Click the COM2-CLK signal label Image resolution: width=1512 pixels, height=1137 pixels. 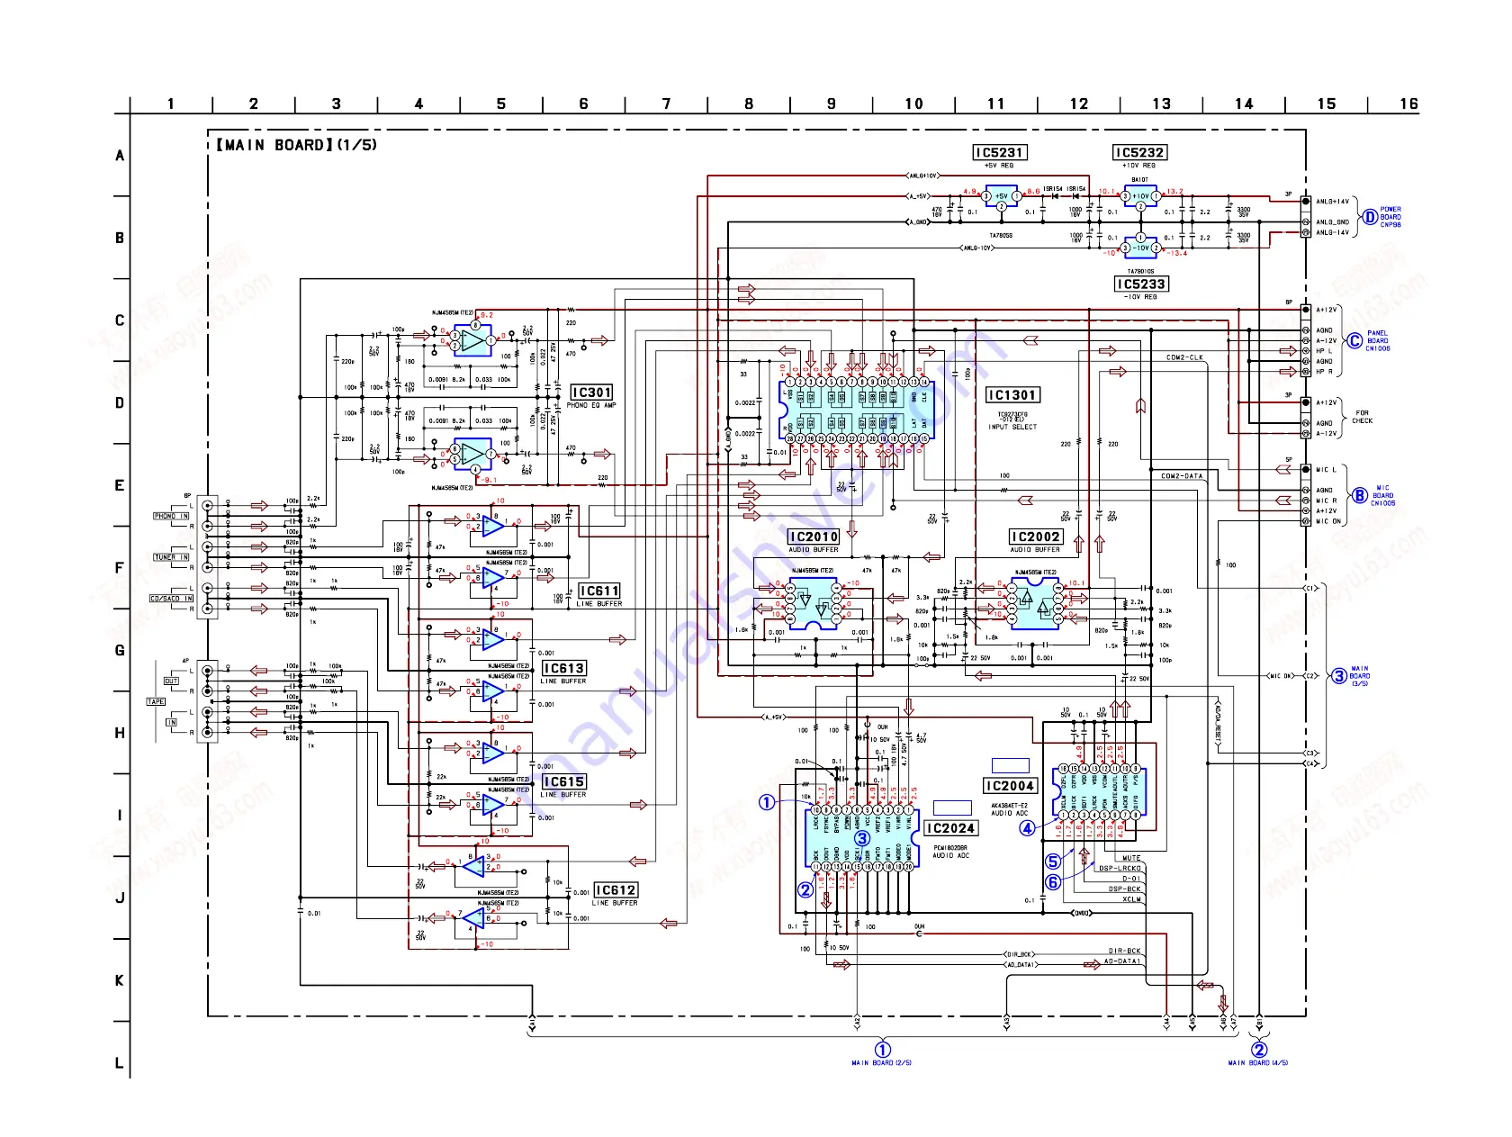(x=1184, y=358)
